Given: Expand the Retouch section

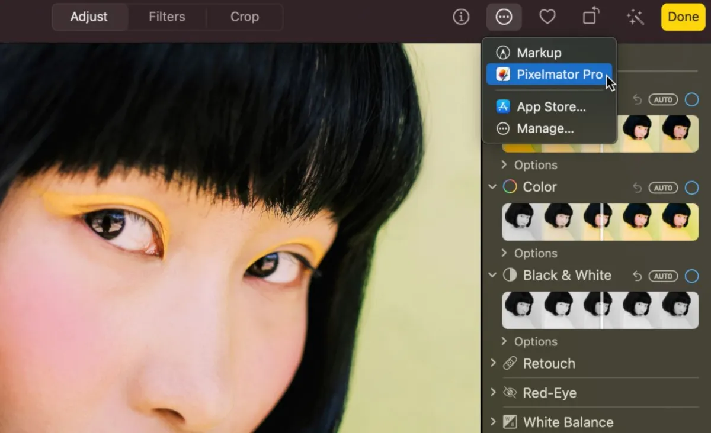Looking at the screenshot, I should 493,363.
